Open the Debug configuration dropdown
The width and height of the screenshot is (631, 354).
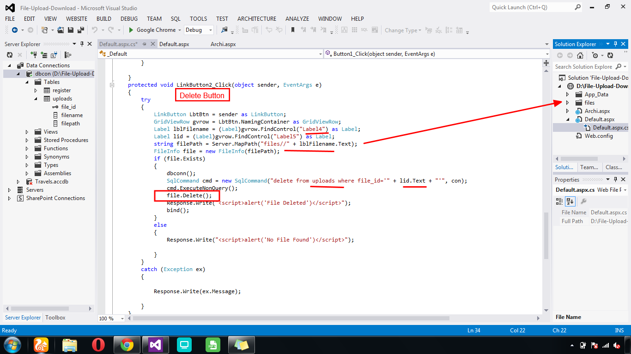click(x=211, y=30)
